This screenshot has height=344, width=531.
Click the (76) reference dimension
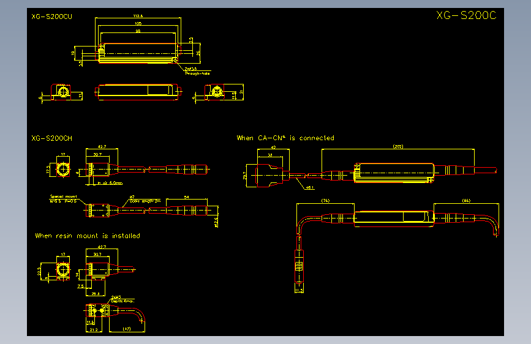325,200
